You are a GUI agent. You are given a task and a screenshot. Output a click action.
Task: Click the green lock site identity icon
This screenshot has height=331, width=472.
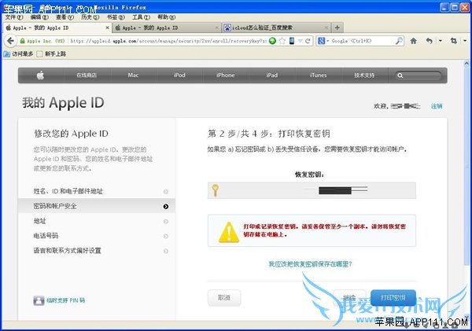[22, 41]
